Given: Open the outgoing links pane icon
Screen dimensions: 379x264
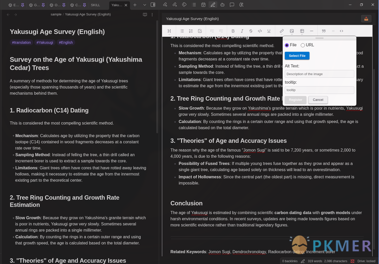Looking at the screenshot, I should [175, 5].
